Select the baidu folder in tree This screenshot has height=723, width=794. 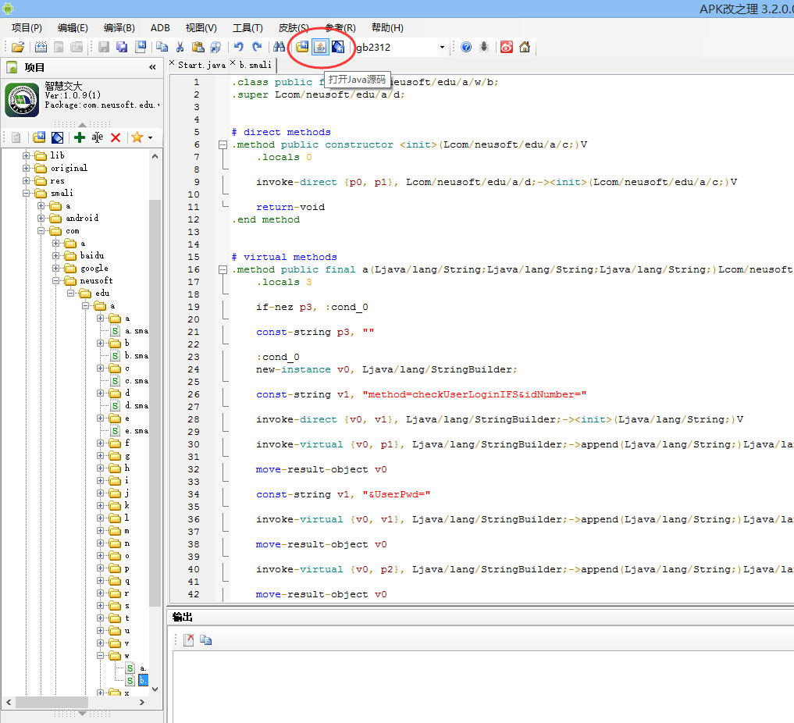coord(91,255)
